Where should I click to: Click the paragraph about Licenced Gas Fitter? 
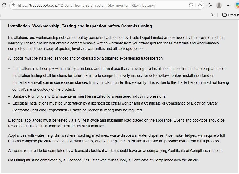103,160
